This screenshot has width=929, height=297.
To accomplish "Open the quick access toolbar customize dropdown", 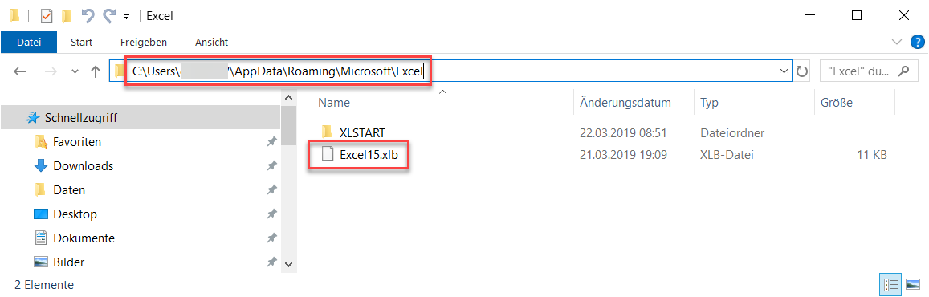I will click(126, 17).
